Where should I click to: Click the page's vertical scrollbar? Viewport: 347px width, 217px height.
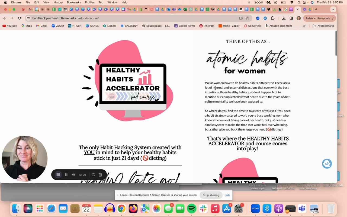click(x=336, y=43)
